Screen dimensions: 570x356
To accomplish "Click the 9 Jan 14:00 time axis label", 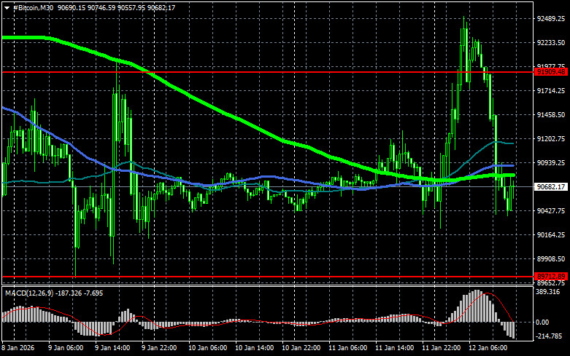I will (x=112, y=348).
